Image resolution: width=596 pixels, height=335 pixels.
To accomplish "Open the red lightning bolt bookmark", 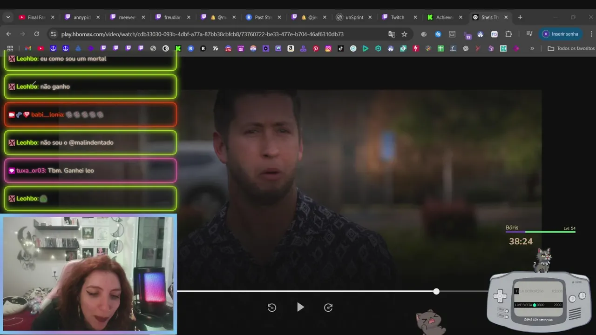I will click(x=416, y=48).
